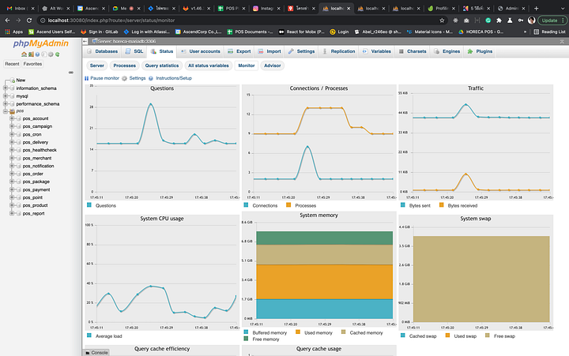This screenshot has width=569, height=356.
Task: Open the Grammarly extension icon
Action: 488,21
